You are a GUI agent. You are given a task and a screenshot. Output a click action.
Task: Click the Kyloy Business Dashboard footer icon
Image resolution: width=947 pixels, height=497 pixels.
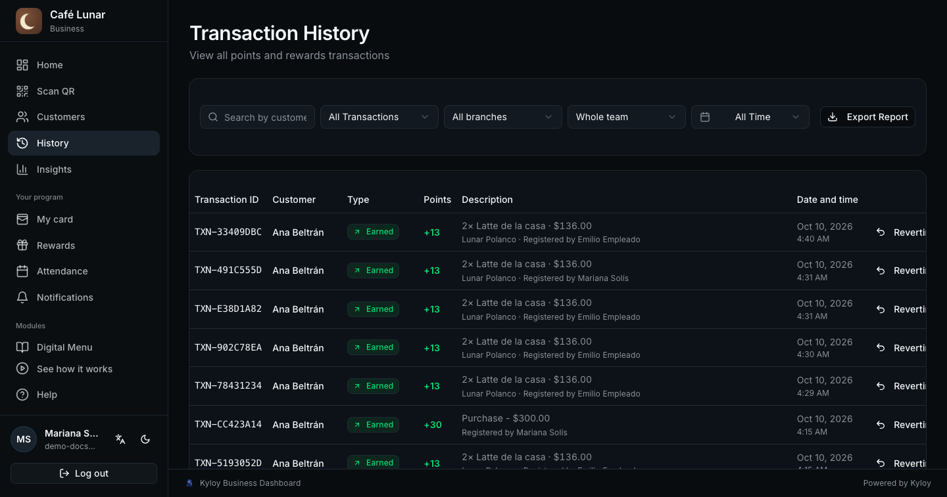190,483
